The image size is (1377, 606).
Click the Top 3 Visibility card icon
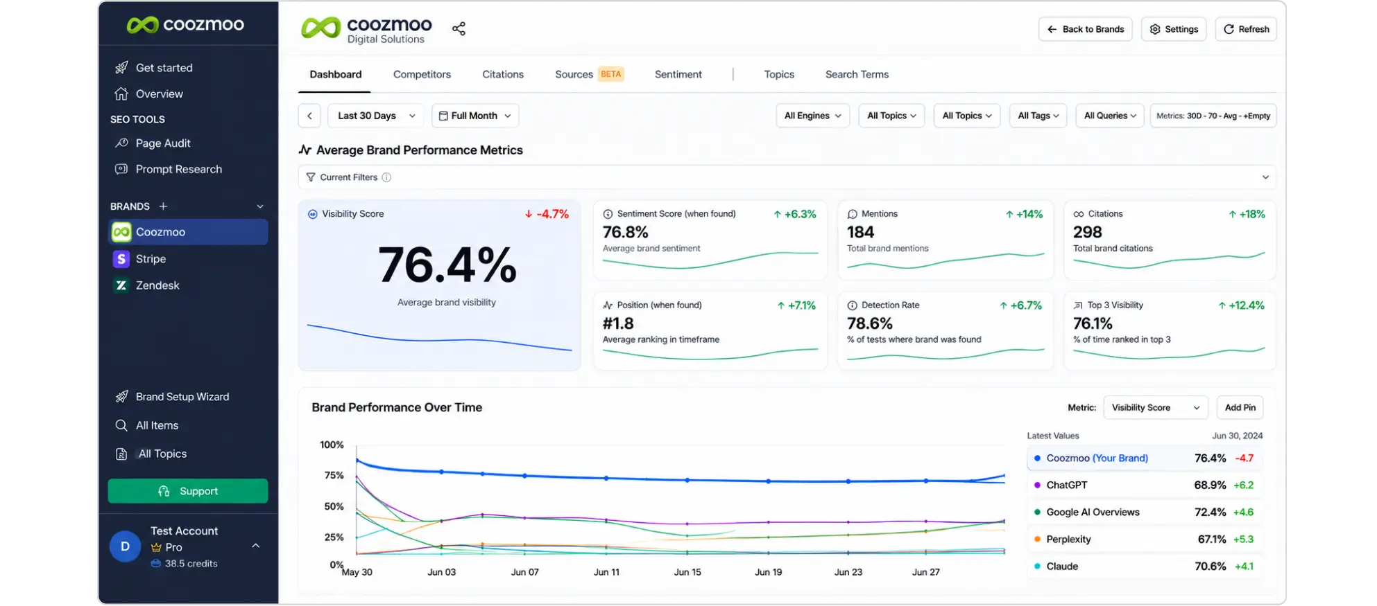coord(1078,305)
